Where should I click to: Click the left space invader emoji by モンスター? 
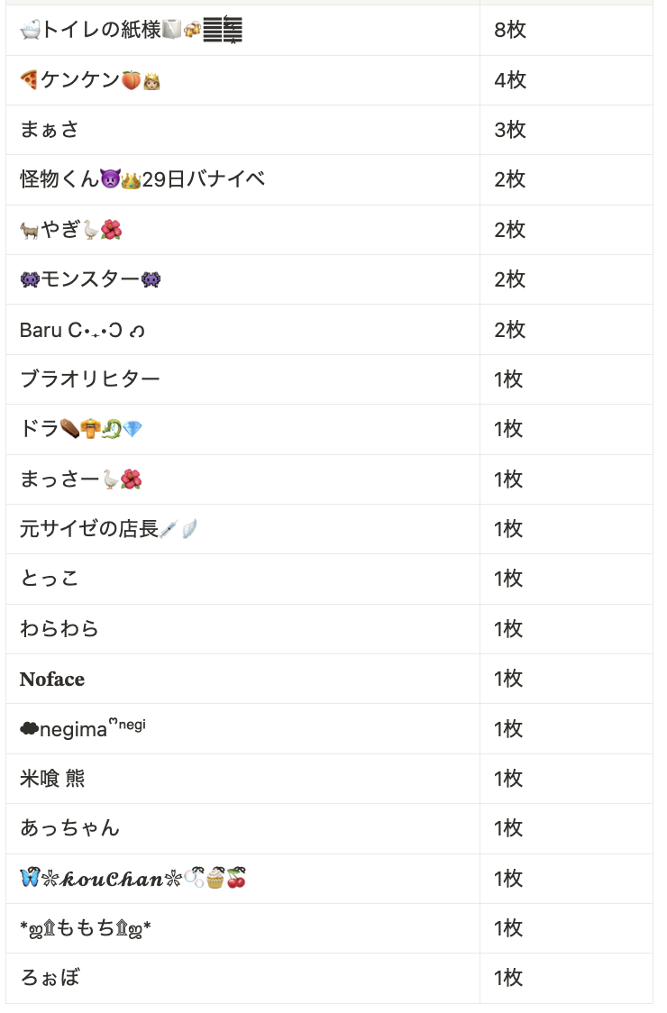click(30, 279)
